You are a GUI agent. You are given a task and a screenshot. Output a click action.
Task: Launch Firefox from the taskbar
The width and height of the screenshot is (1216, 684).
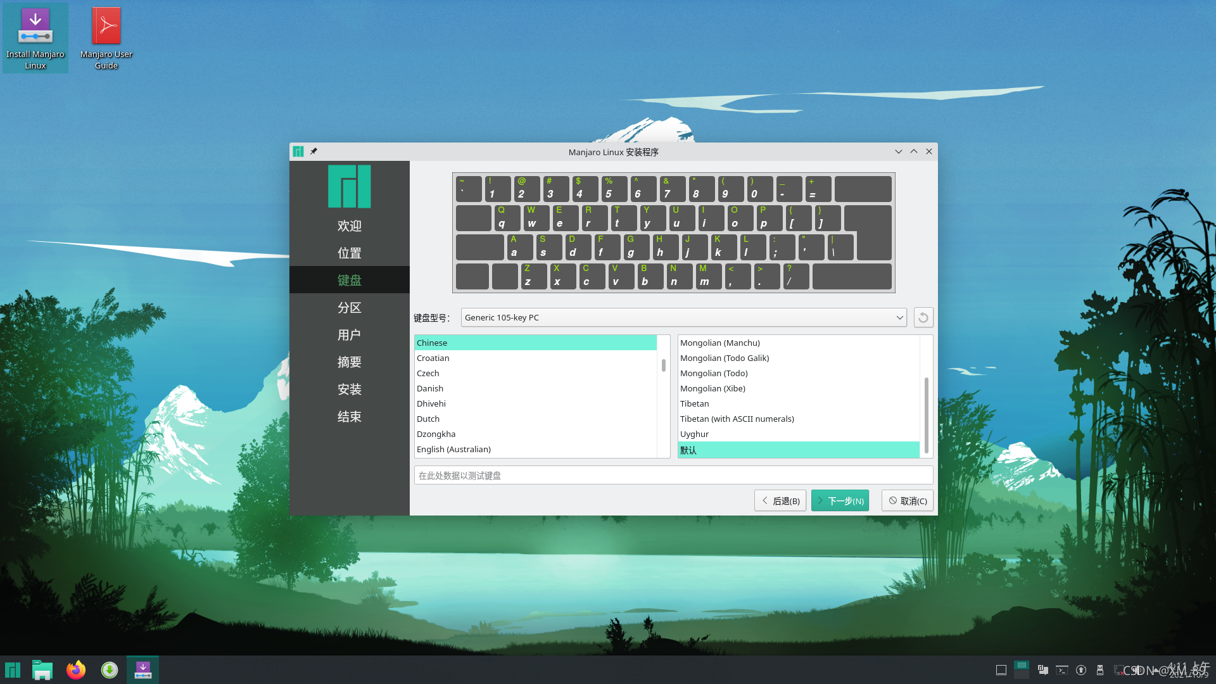[x=76, y=670]
